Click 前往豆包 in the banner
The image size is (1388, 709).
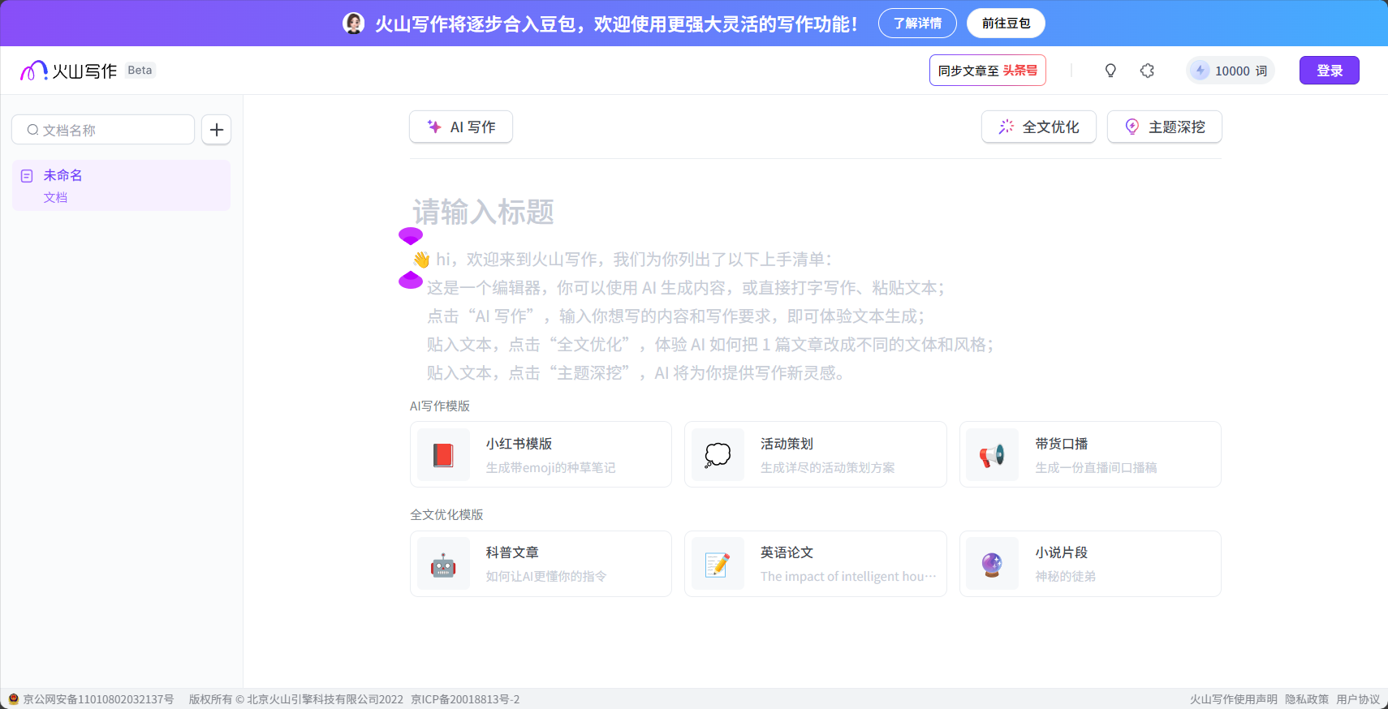pos(1006,23)
